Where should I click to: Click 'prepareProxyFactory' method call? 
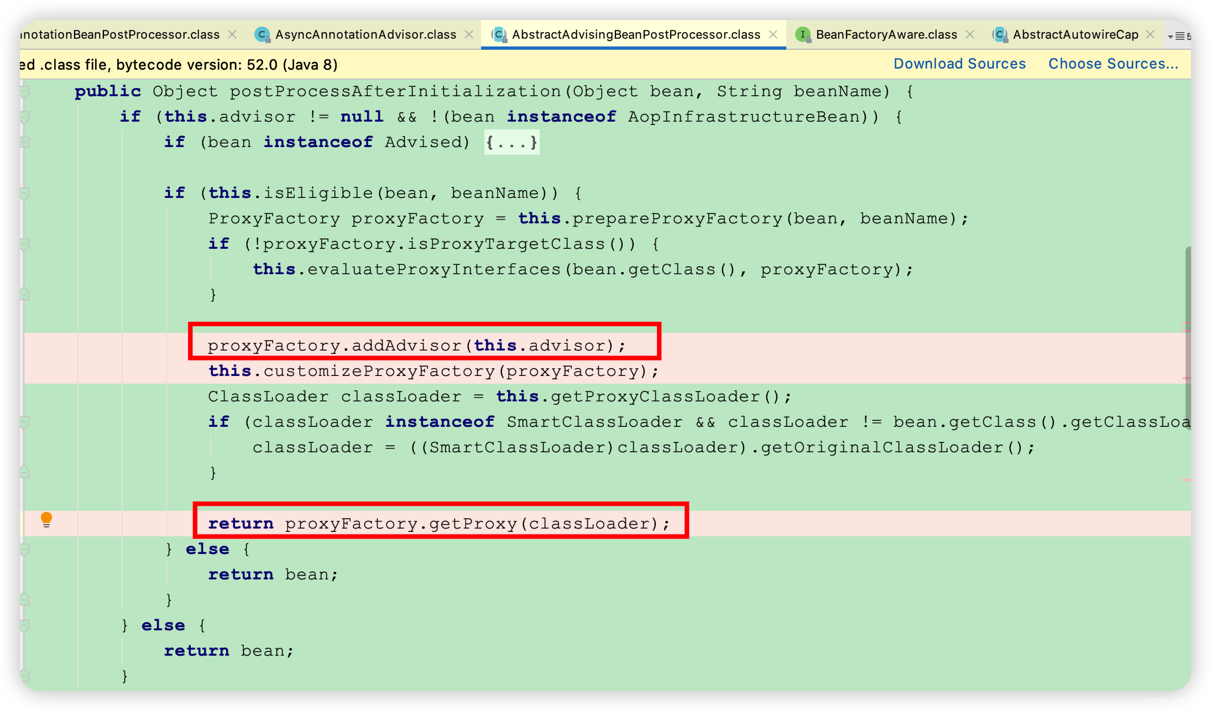[677, 219]
